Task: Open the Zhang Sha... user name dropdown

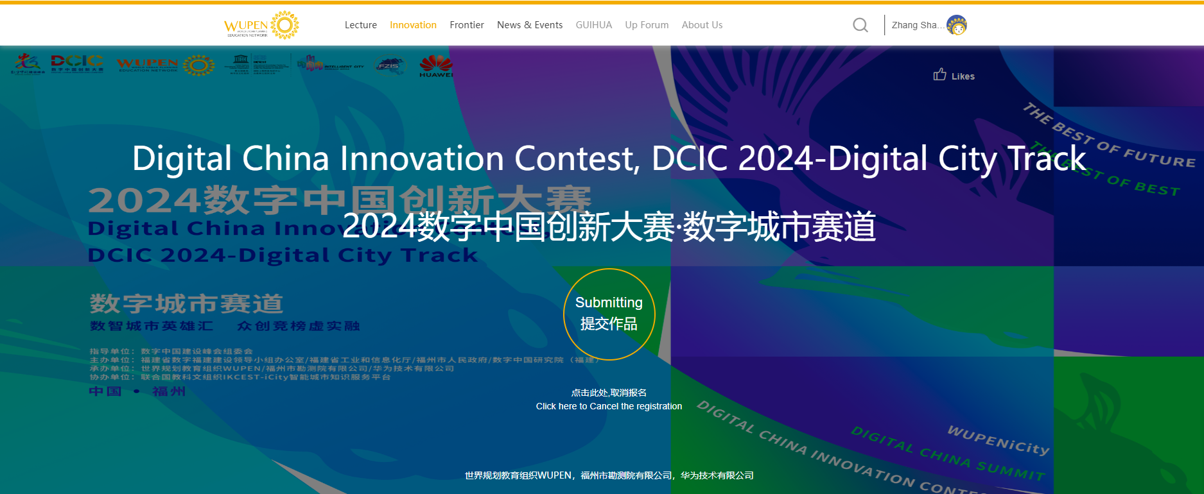Action: click(x=917, y=25)
